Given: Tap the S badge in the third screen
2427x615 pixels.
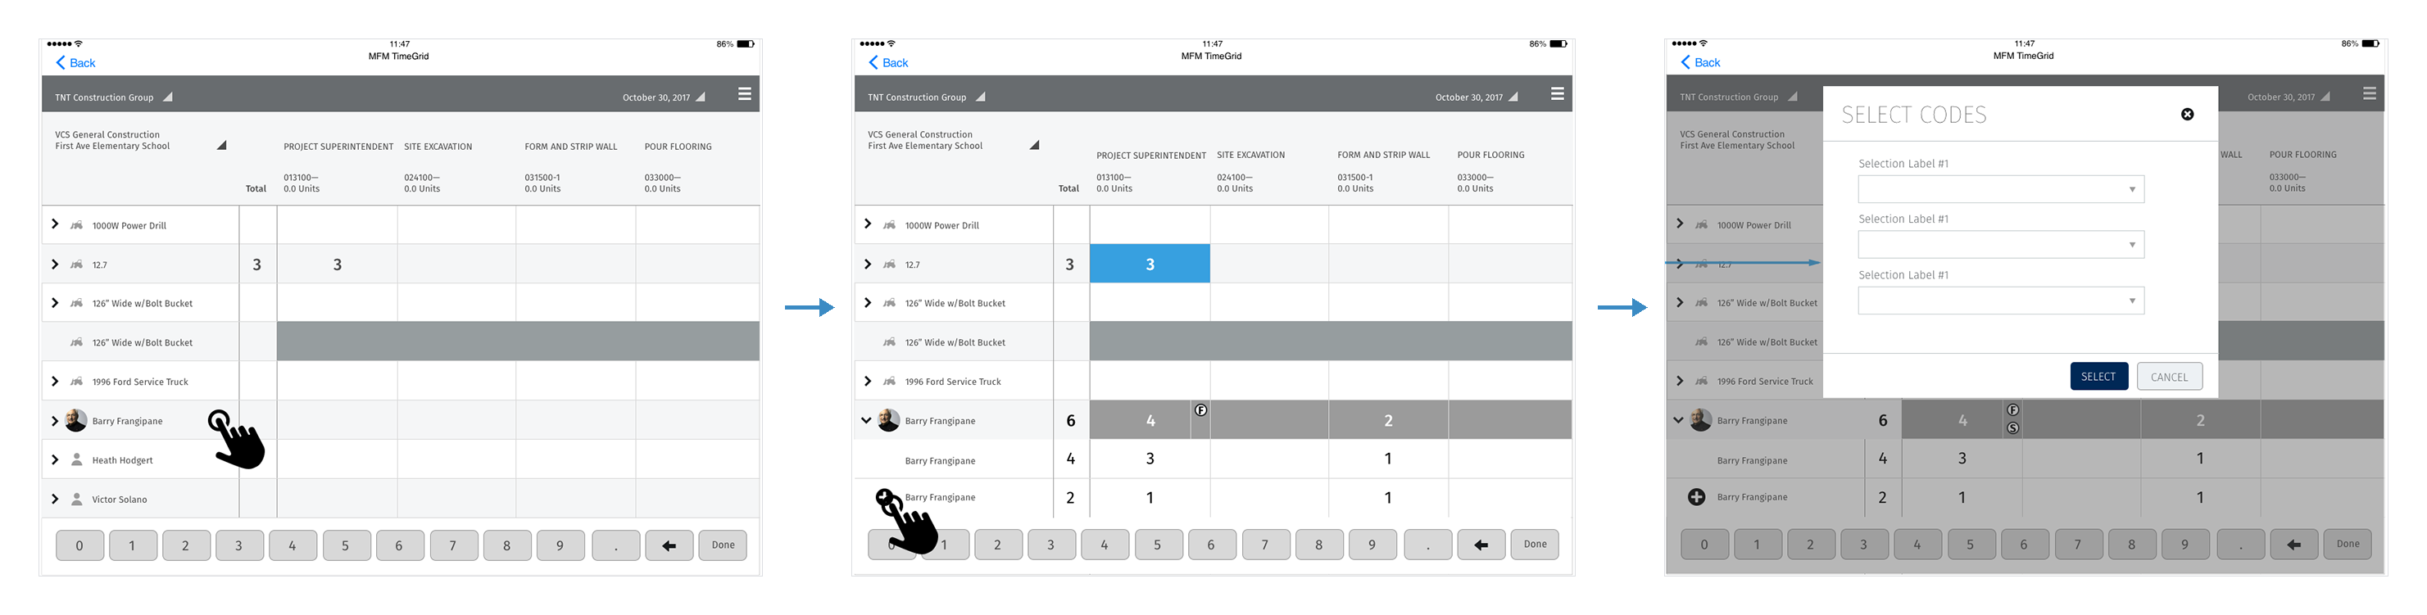Looking at the screenshot, I should pos(2012,428).
